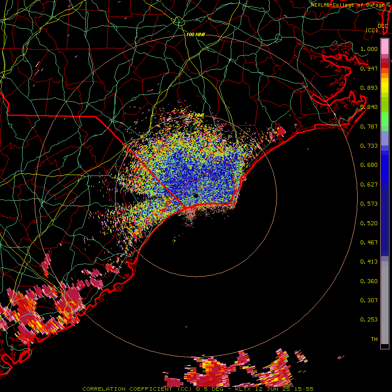The height and width of the screenshot is (392, 392).
Task: Click the KLTX station identifier in caption
Action: [244, 389]
